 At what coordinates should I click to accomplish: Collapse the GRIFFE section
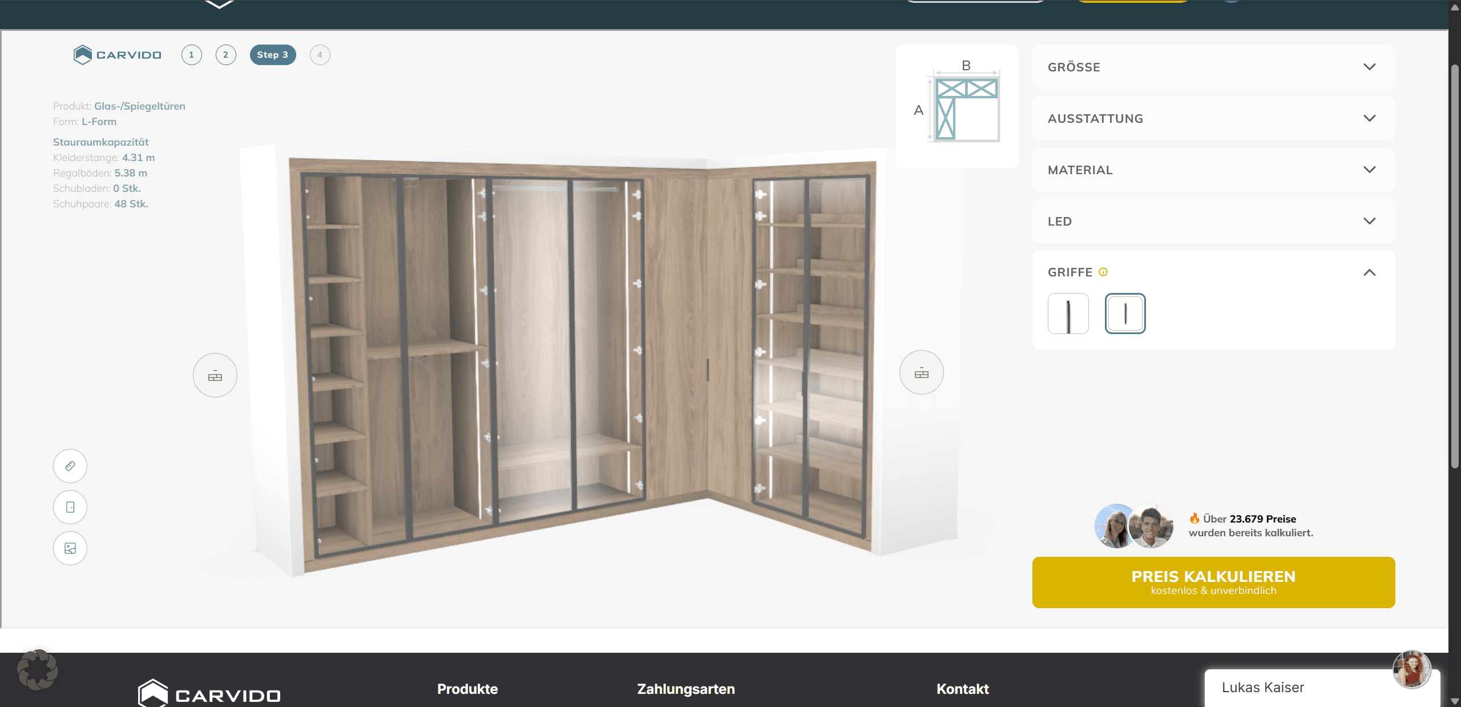click(1369, 272)
